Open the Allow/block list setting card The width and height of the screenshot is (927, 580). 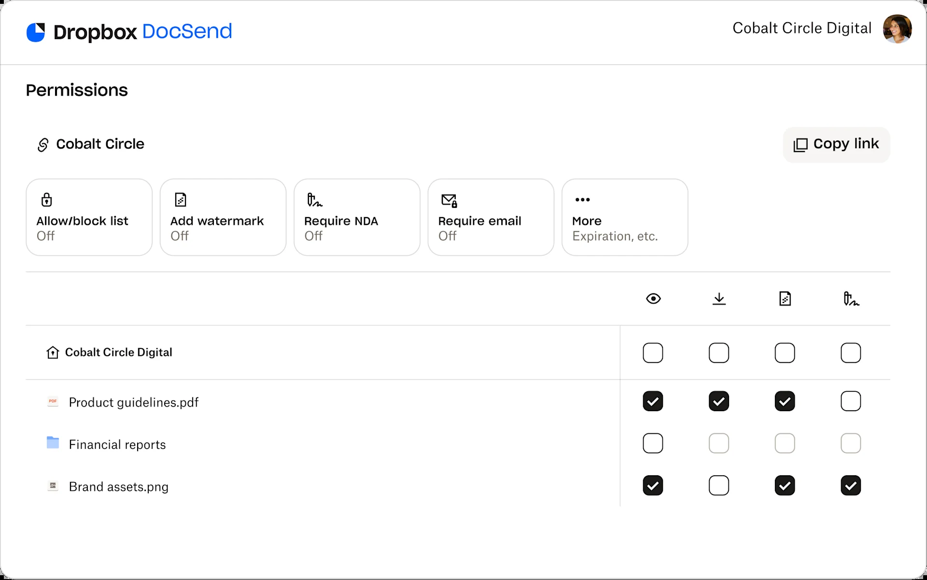click(x=89, y=217)
